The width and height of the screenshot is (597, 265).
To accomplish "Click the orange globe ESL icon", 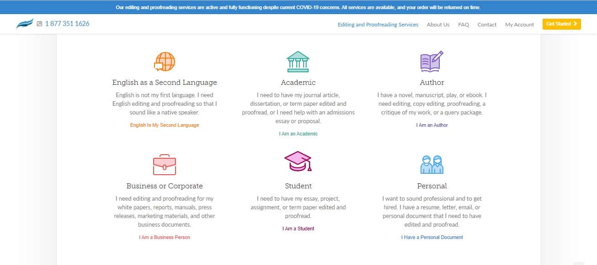I will pyautogui.click(x=165, y=62).
